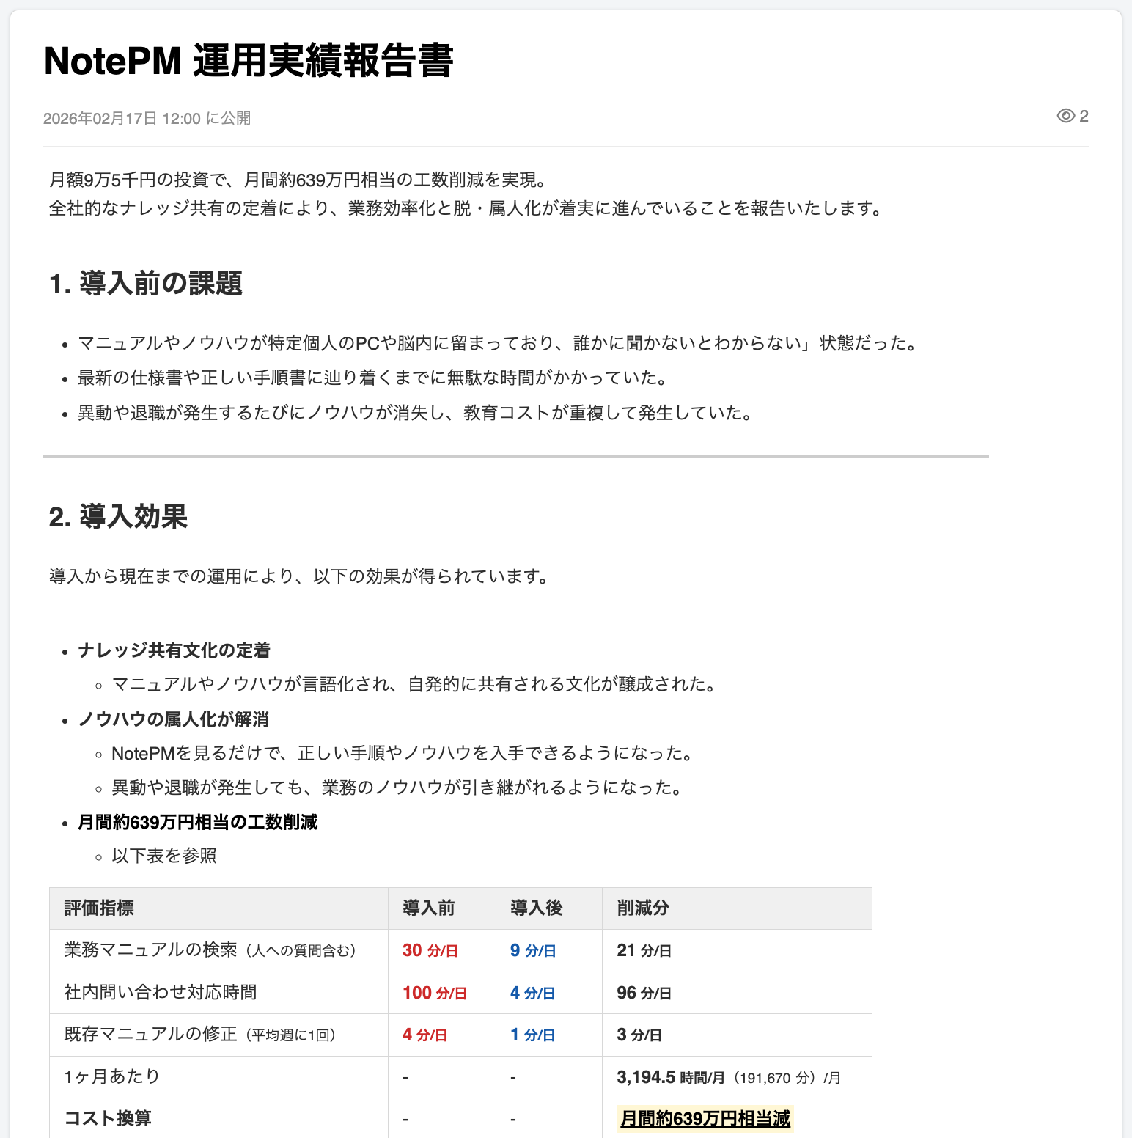Select the table header 導入前
Screen dimensions: 1132x1138
tap(428, 908)
